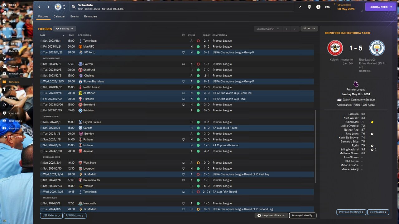Open the Competitions trophy icon
The width and height of the screenshot is (399, 224).
(4, 89)
